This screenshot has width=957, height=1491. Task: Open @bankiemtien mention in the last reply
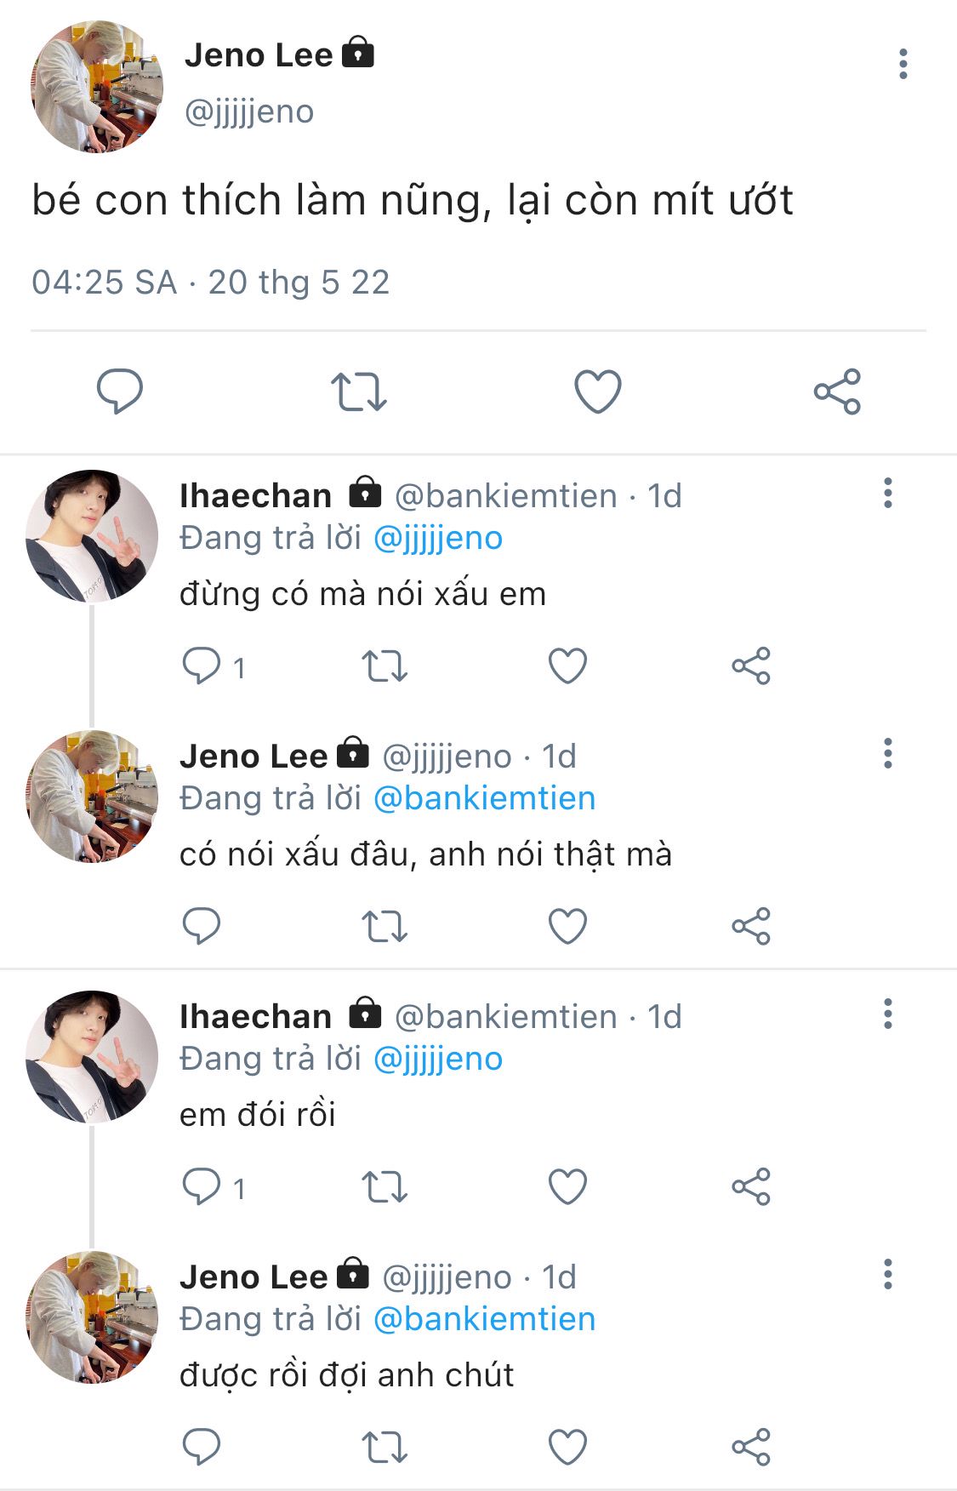(x=484, y=1319)
